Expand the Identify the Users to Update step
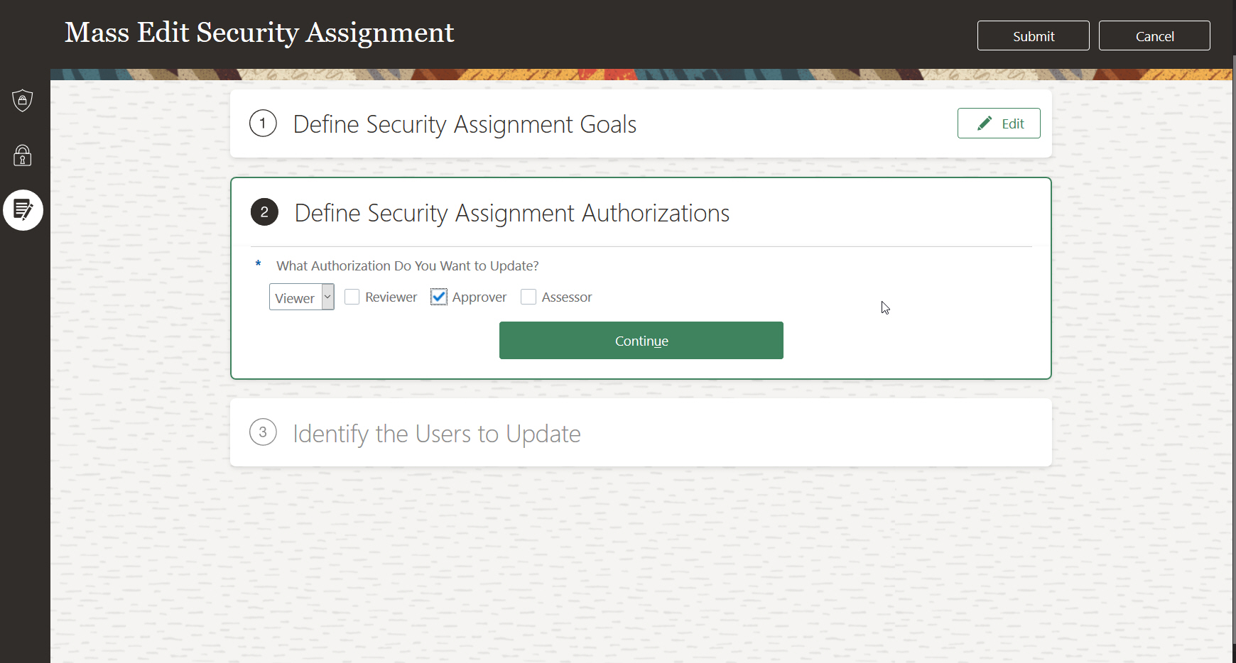Screen dimensions: 1236x663 (437, 434)
